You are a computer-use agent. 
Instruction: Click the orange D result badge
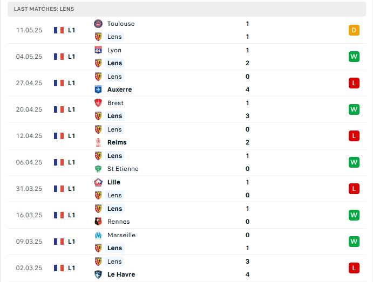(x=354, y=30)
